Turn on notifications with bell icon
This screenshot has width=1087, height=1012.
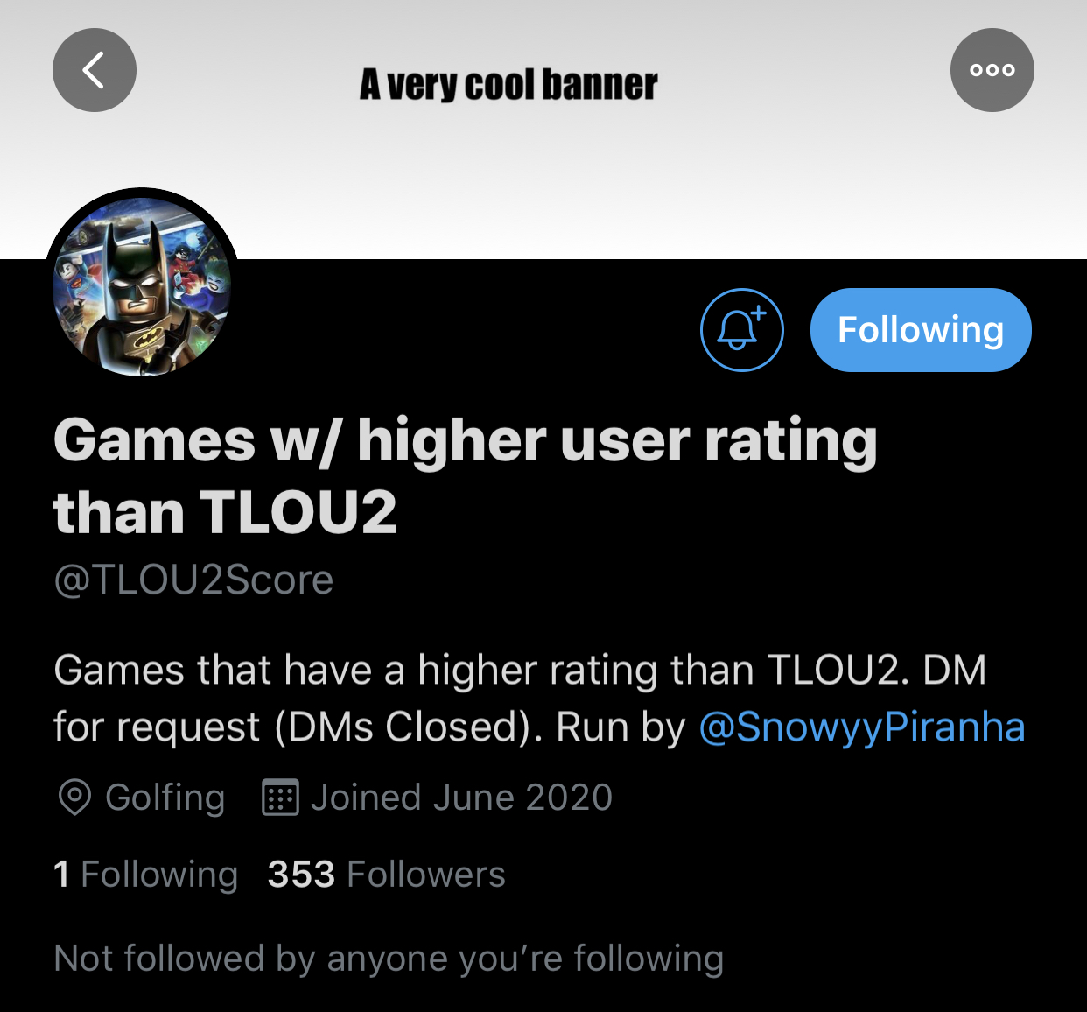point(741,330)
